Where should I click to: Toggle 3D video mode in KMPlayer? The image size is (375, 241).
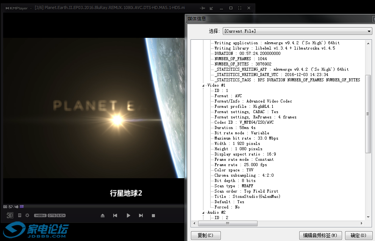[9, 215]
